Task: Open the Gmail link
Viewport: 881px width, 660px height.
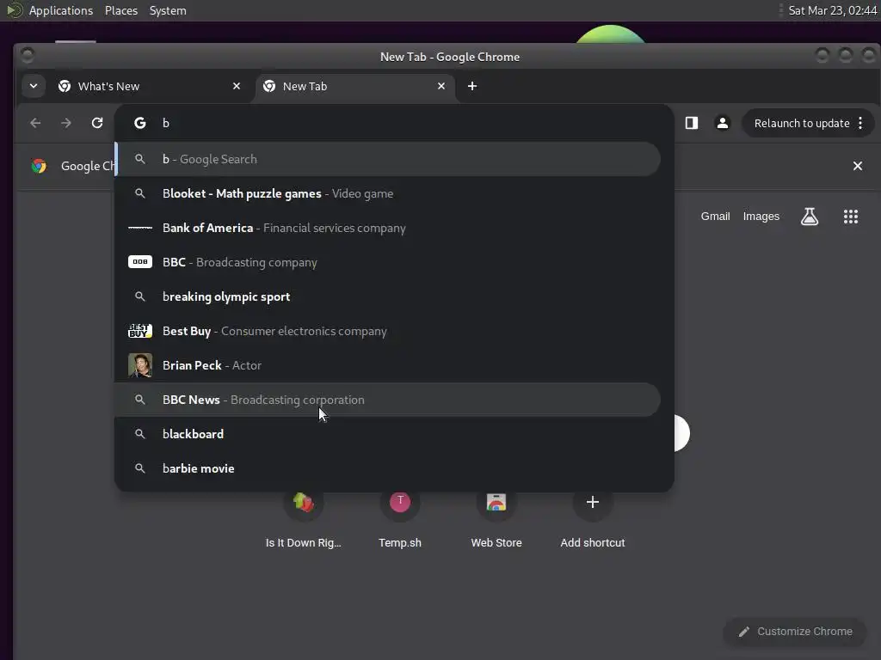Action: point(715,216)
